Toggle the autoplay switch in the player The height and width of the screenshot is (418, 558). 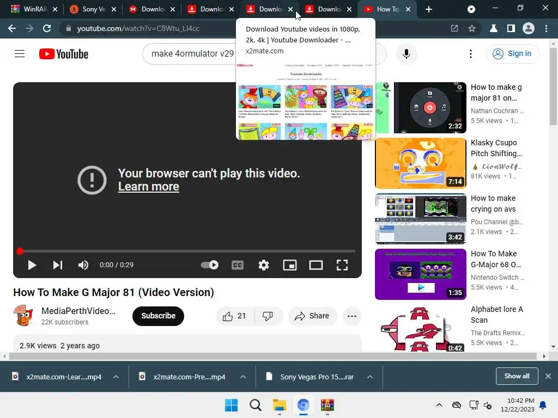tap(210, 265)
